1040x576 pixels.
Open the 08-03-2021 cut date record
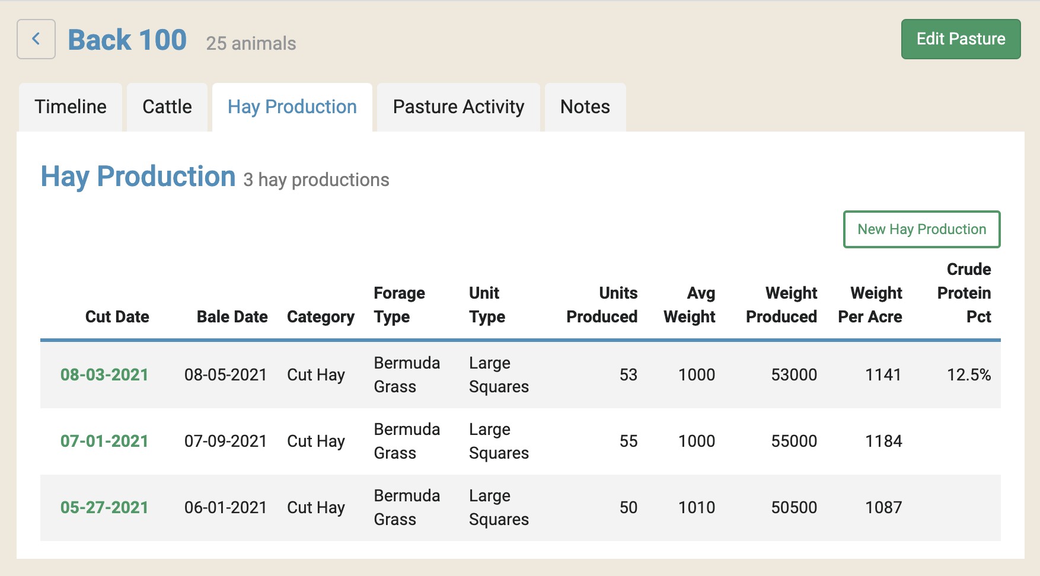click(104, 375)
